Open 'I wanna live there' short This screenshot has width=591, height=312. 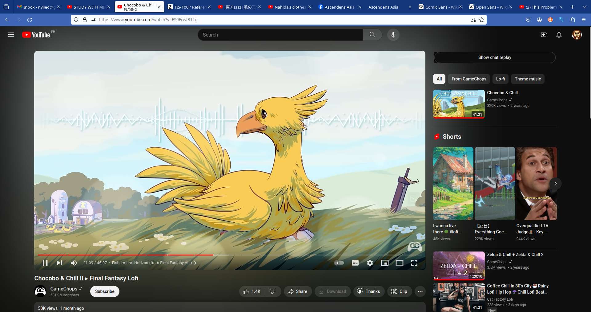pos(453,184)
